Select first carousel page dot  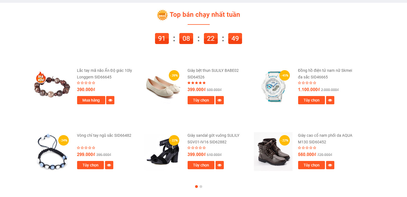pos(196,187)
